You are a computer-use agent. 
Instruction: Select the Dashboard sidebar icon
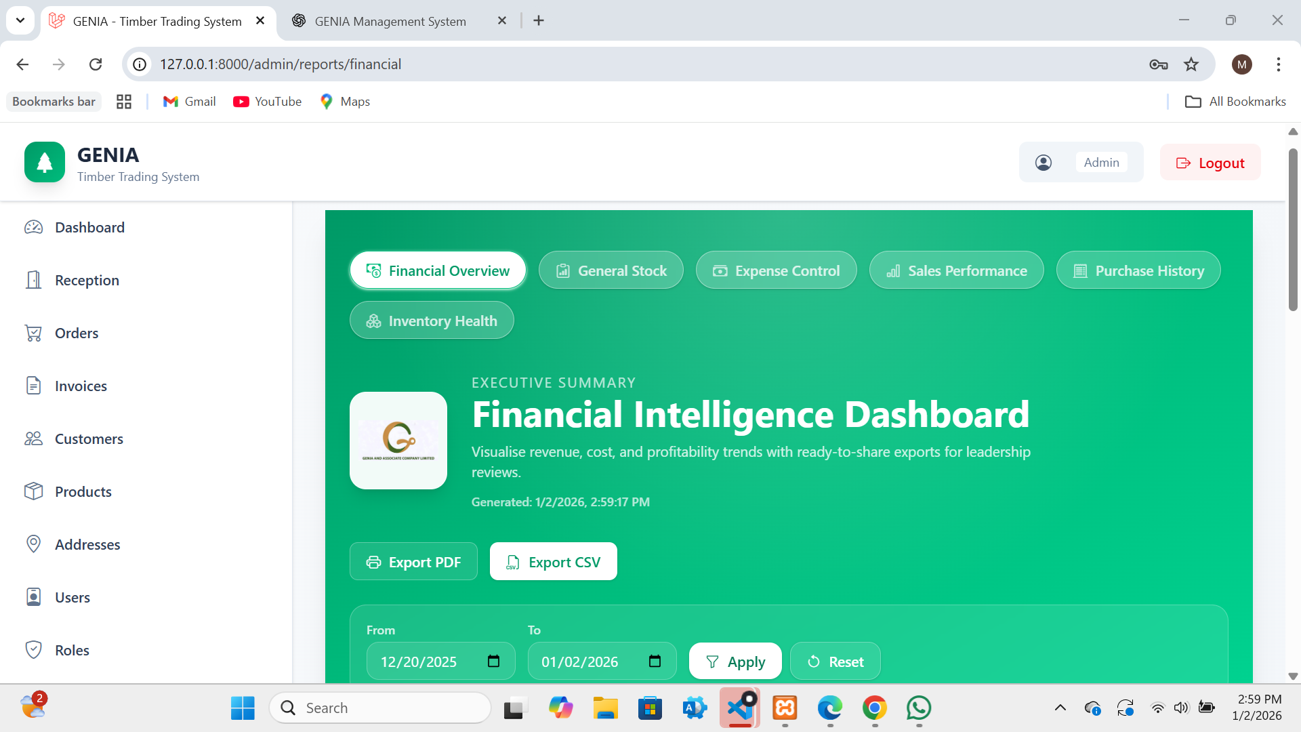34,227
